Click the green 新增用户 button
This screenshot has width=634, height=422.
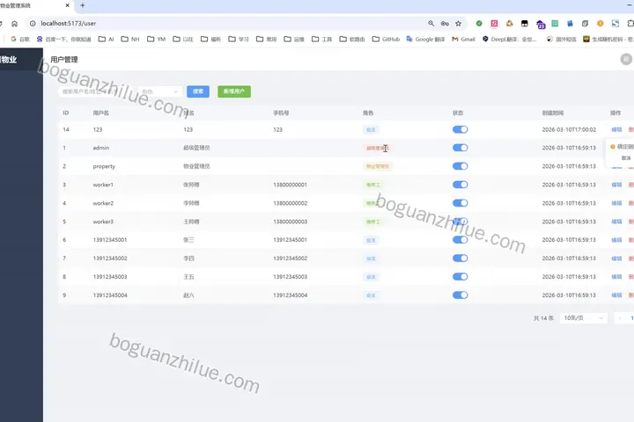[x=234, y=91]
